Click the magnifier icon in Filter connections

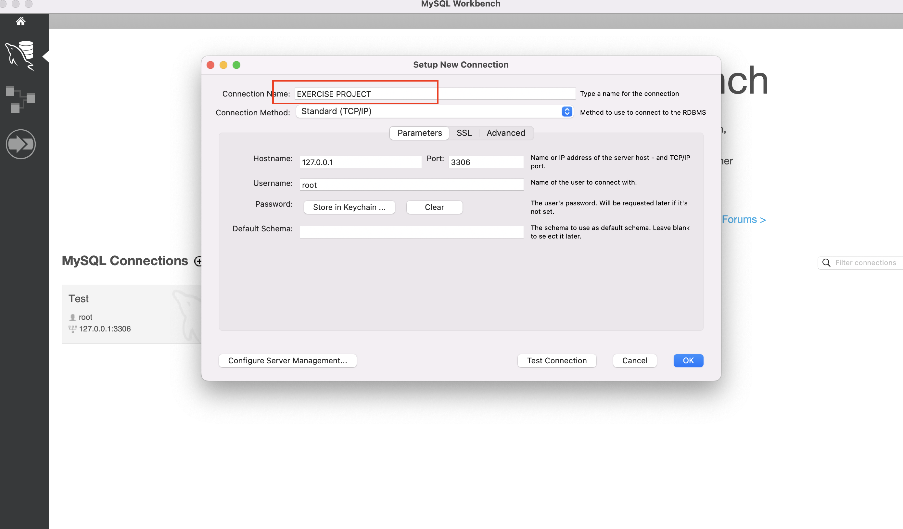826,263
